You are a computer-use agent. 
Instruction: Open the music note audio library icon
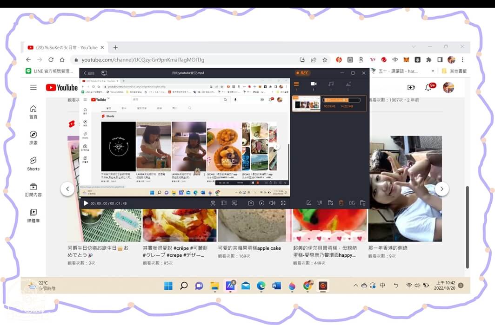[331, 84]
